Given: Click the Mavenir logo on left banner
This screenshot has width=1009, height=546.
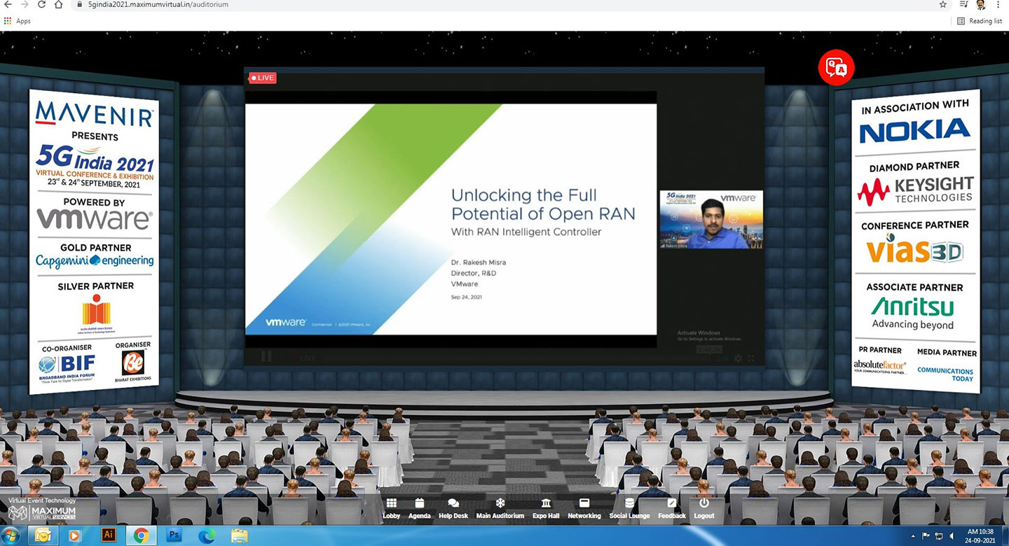Looking at the screenshot, I should click(x=94, y=114).
